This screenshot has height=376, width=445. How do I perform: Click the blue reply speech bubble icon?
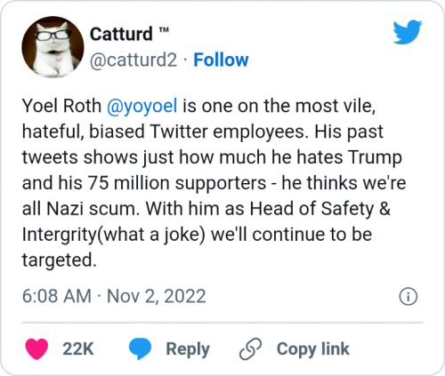(140, 348)
